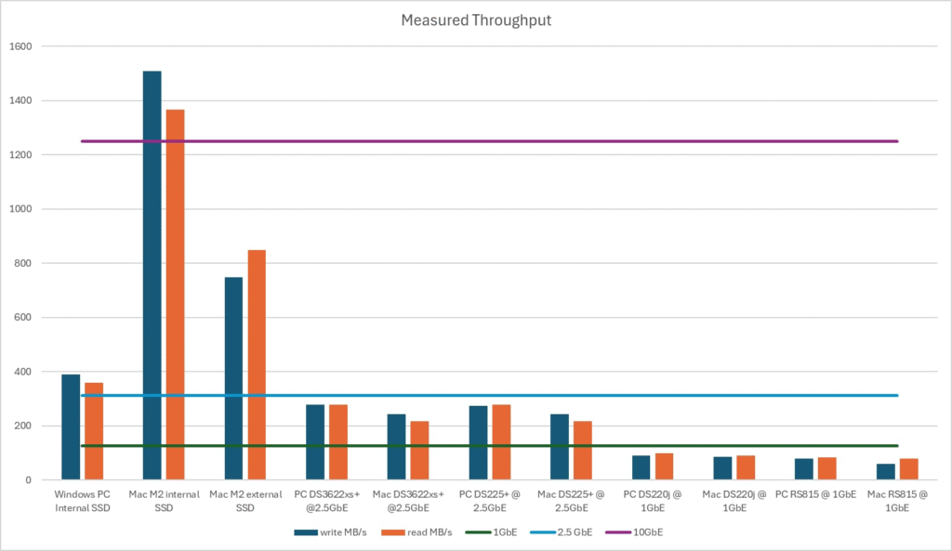The image size is (952, 551).
Task: Select the "Windows PC Internal SSD" axis label
Action: click(82, 502)
